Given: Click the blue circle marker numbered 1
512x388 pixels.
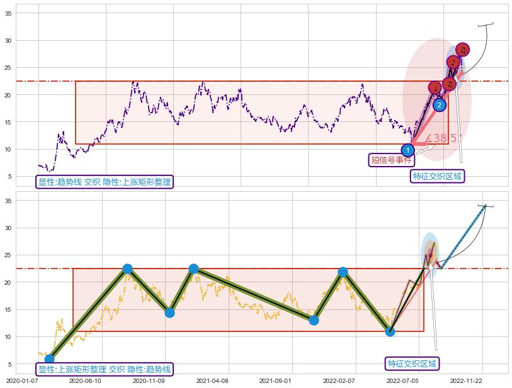Looking at the screenshot, I should 407,150.
